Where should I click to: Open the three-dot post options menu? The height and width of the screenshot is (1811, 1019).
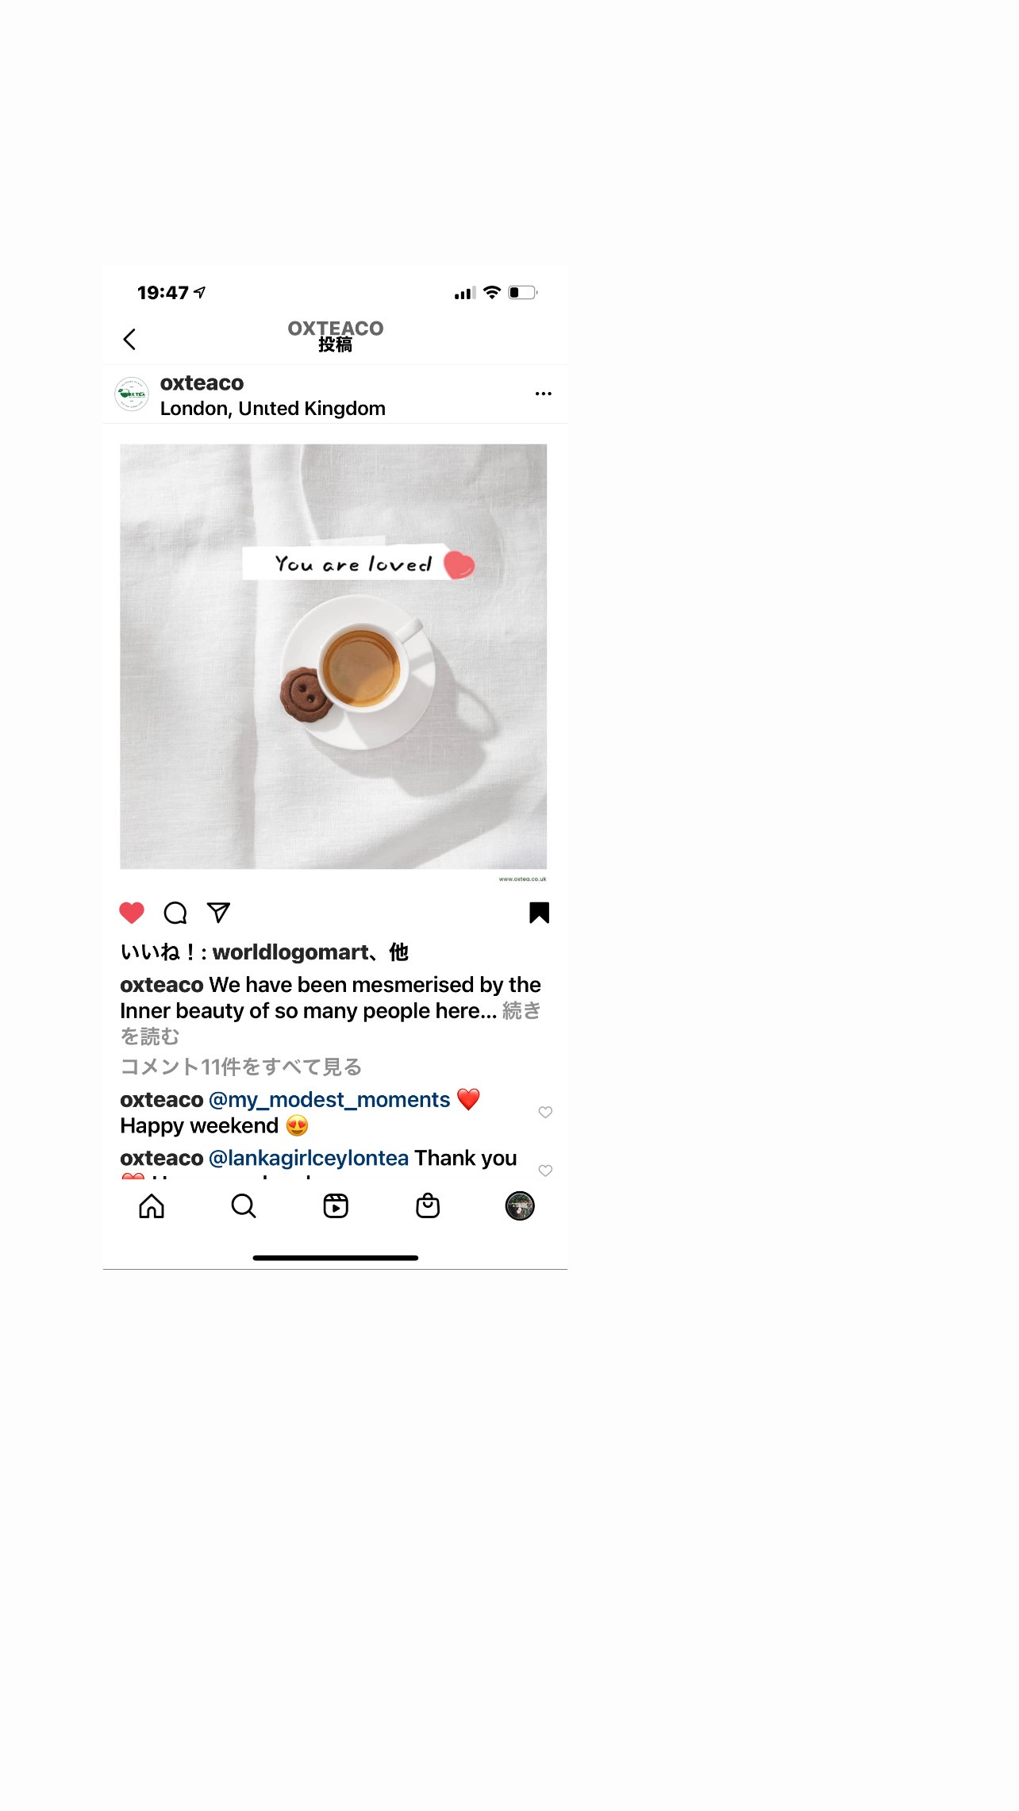click(x=543, y=394)
